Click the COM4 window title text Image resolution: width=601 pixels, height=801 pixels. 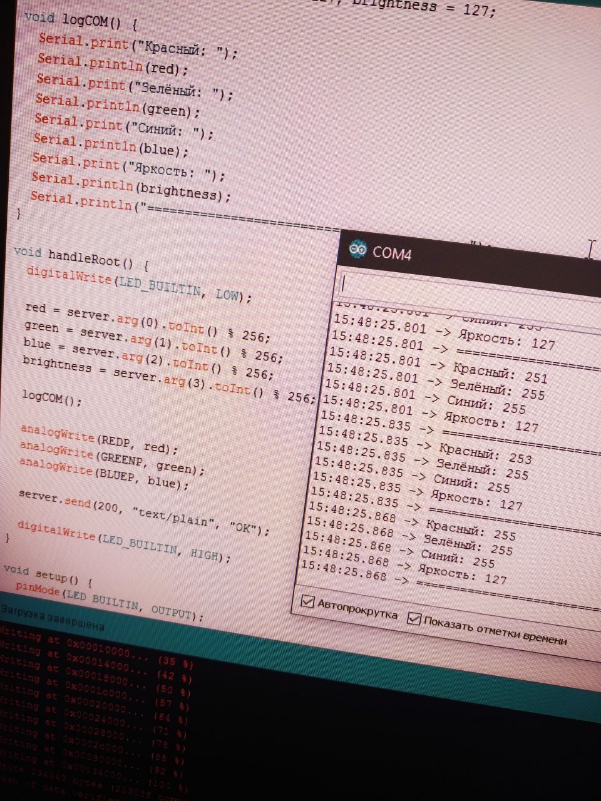pos(392,253)
